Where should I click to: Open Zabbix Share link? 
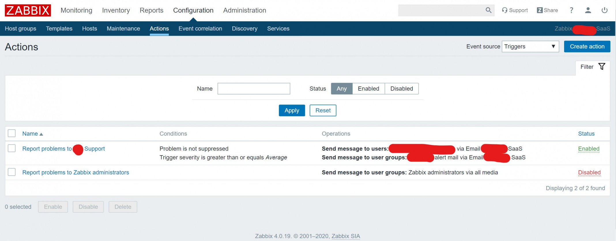(547, 10)
